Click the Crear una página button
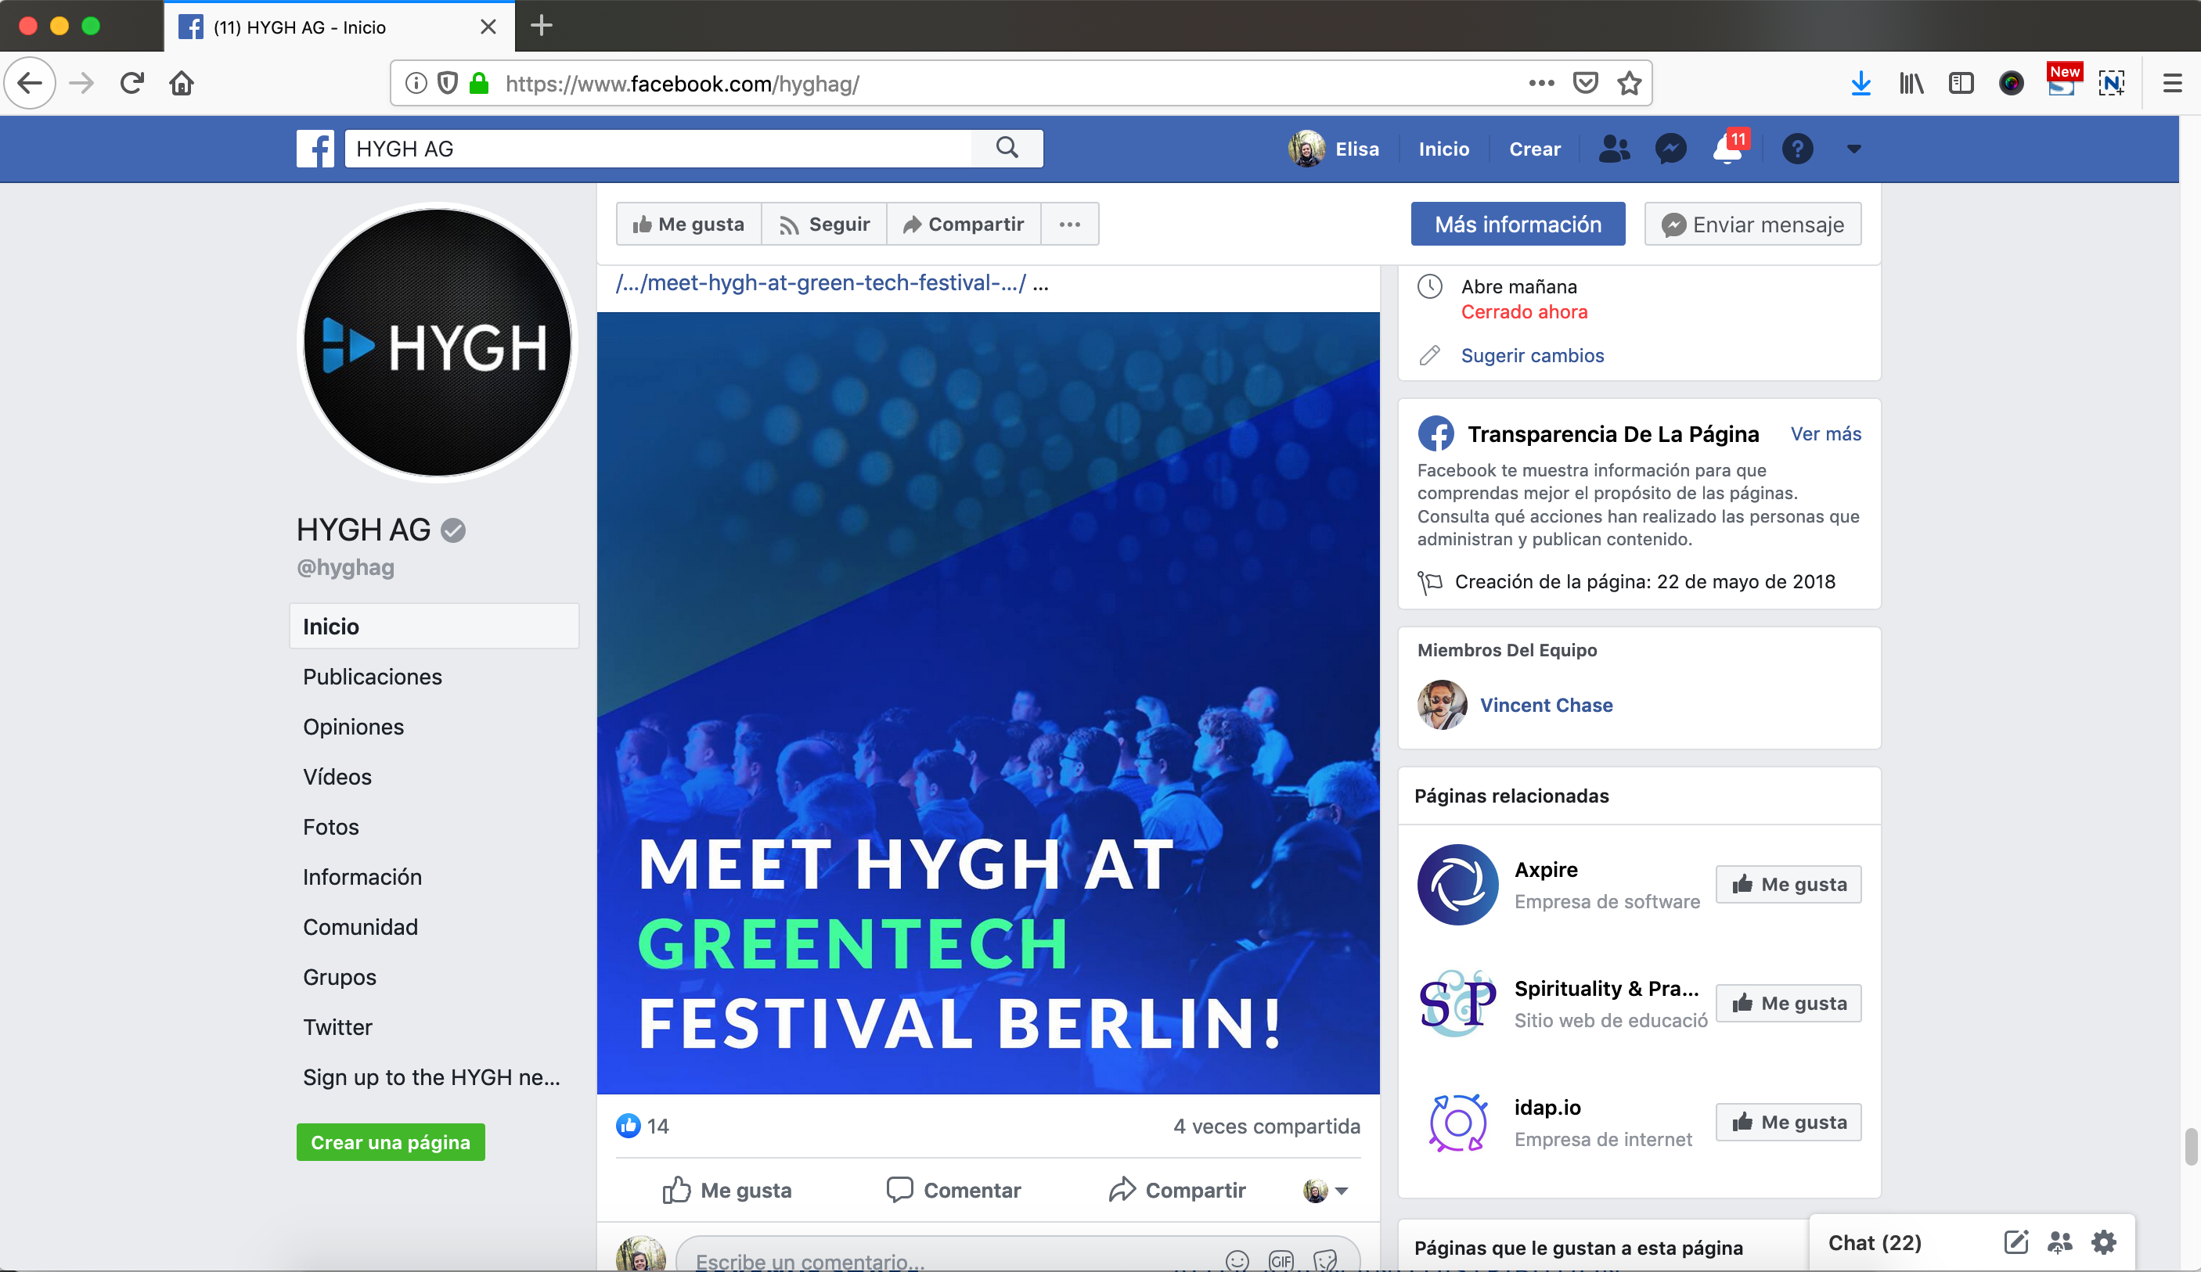Image resolution: width=2201 pixels, height=1272 pixels. [391, 1142]
